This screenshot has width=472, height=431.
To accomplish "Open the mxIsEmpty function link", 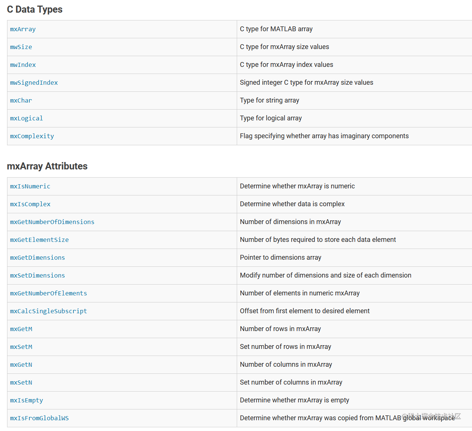I will click(x=26, y=401).
